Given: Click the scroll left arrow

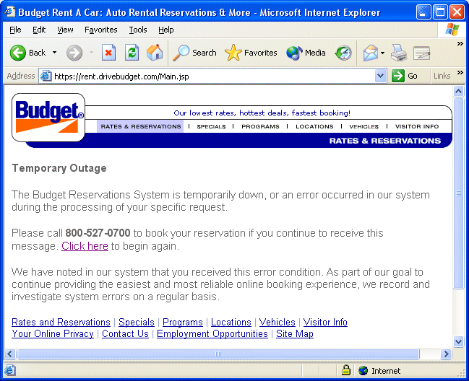Looking at the screenshot, I should coord(10,354).
